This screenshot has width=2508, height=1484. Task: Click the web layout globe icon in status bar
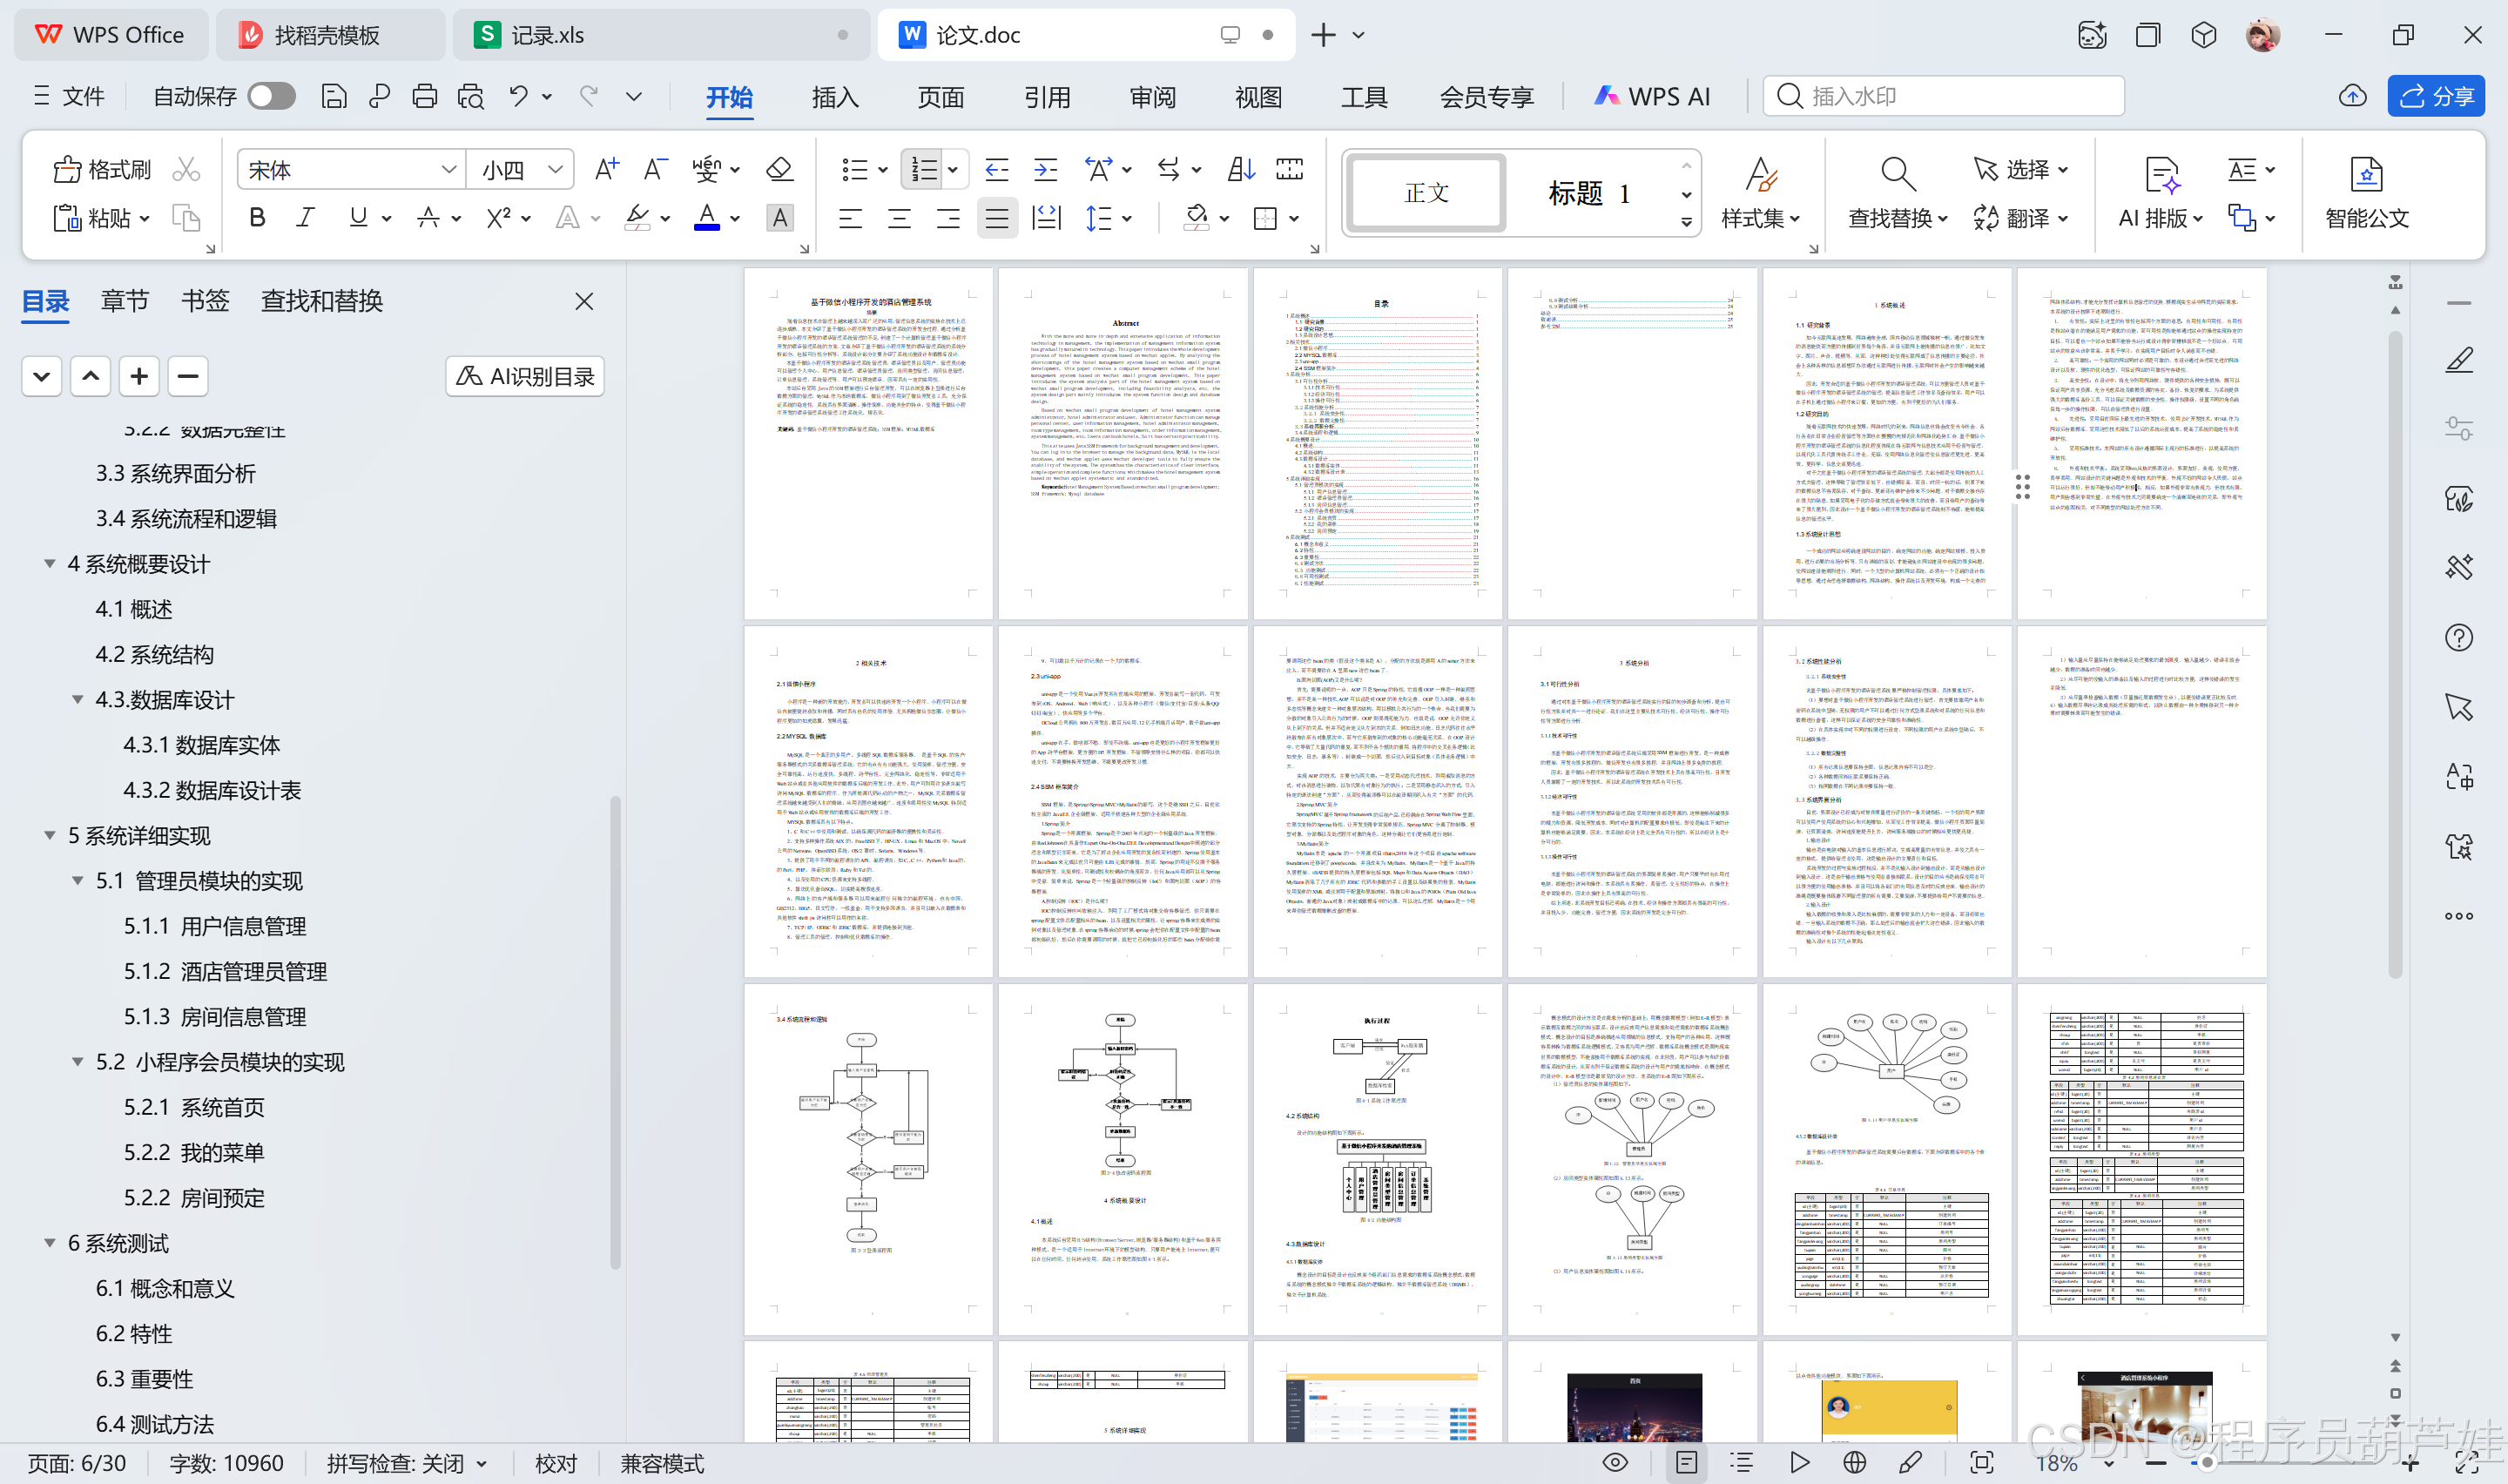pyautogui.click(x=1854, y=1462)
